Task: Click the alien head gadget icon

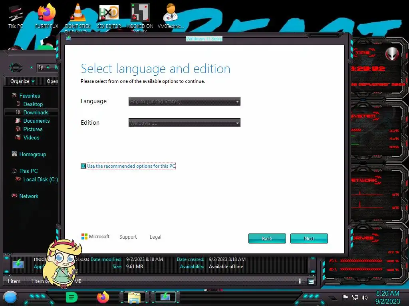Action: (392, 54)
